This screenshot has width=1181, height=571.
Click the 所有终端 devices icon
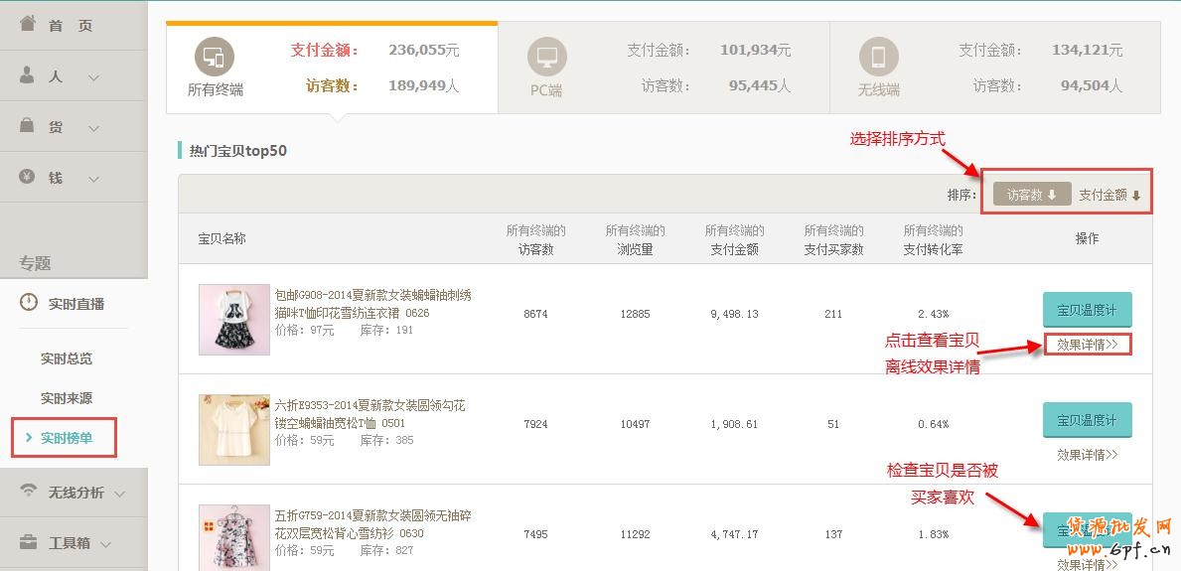215,57
